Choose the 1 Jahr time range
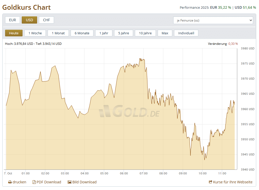Image resolution: width=259 pixels, height=190 pixels. [104, 33]
